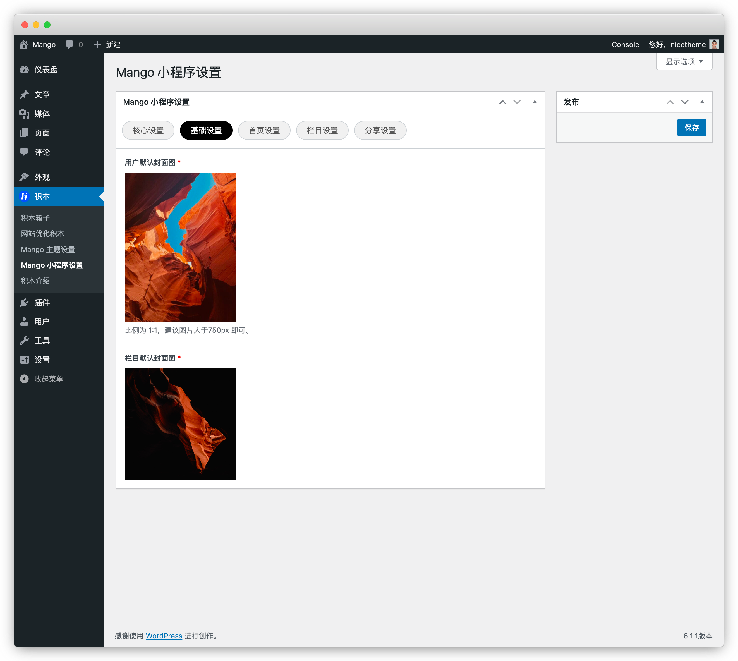Open 仪表盘 menu label

pyautogui.click(x=46, y=70)
